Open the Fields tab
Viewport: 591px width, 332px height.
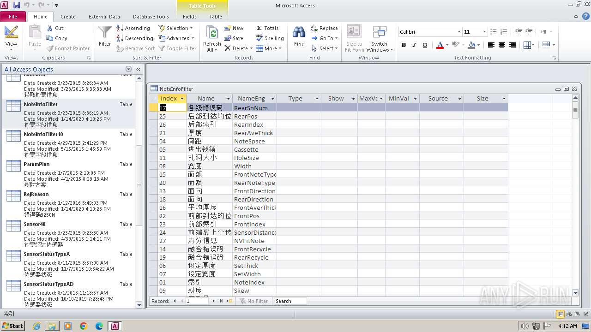click(x=190, y=17)
